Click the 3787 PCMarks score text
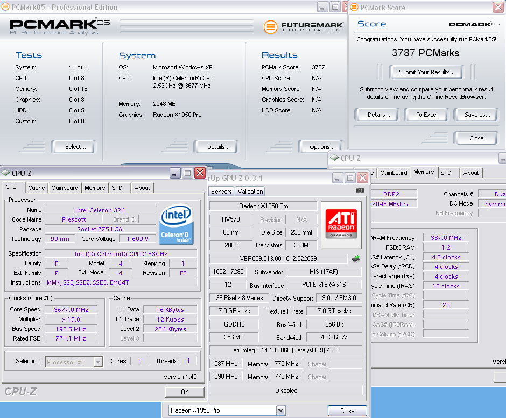This screenshot has height=418, width=506. pos(425,53)
